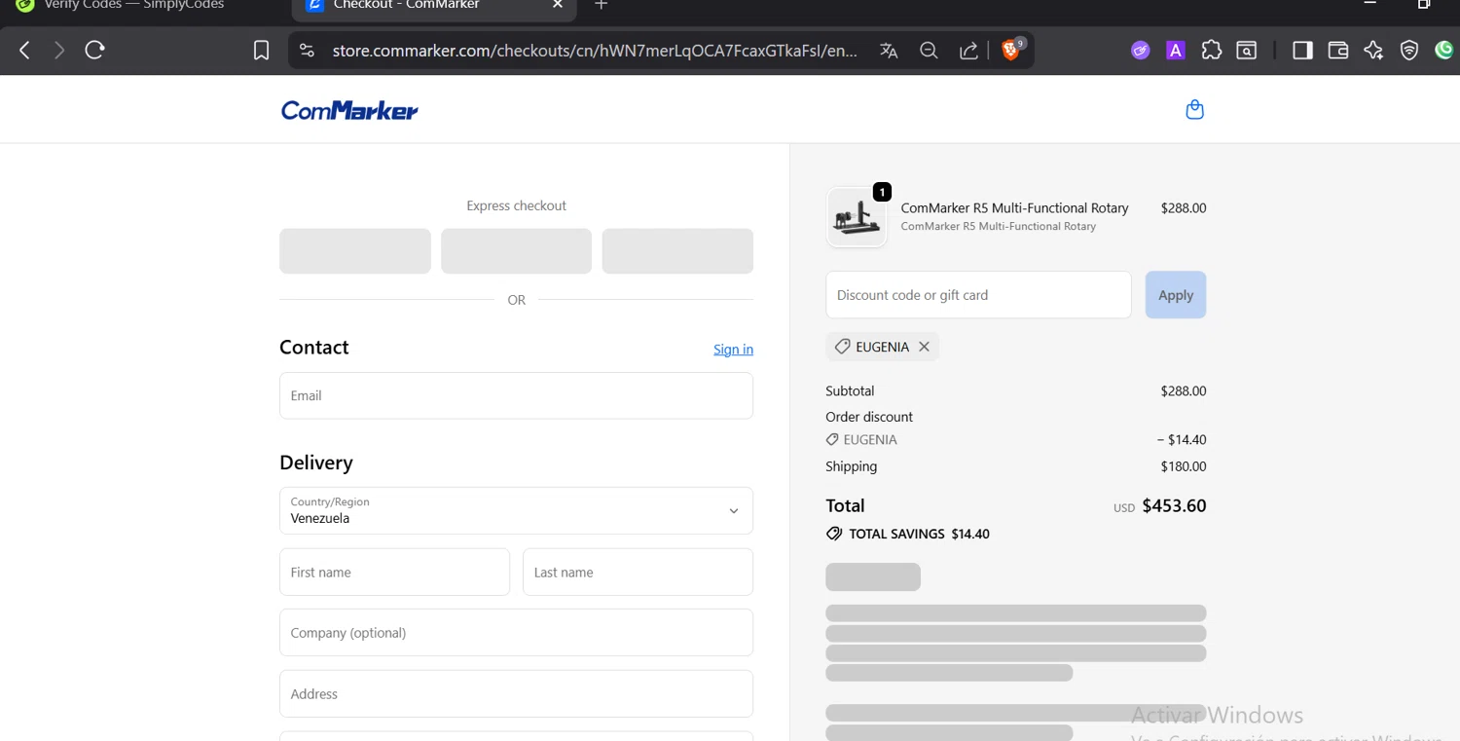Open site settings icon in address bar

click(307, 51)
